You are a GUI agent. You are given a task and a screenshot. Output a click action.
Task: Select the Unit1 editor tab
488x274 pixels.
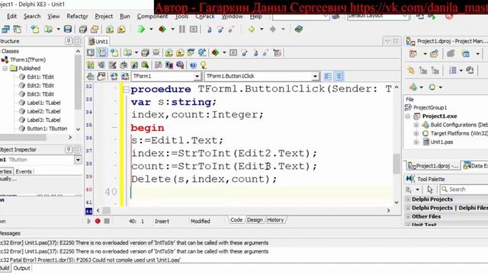click(x=98, y=41)
